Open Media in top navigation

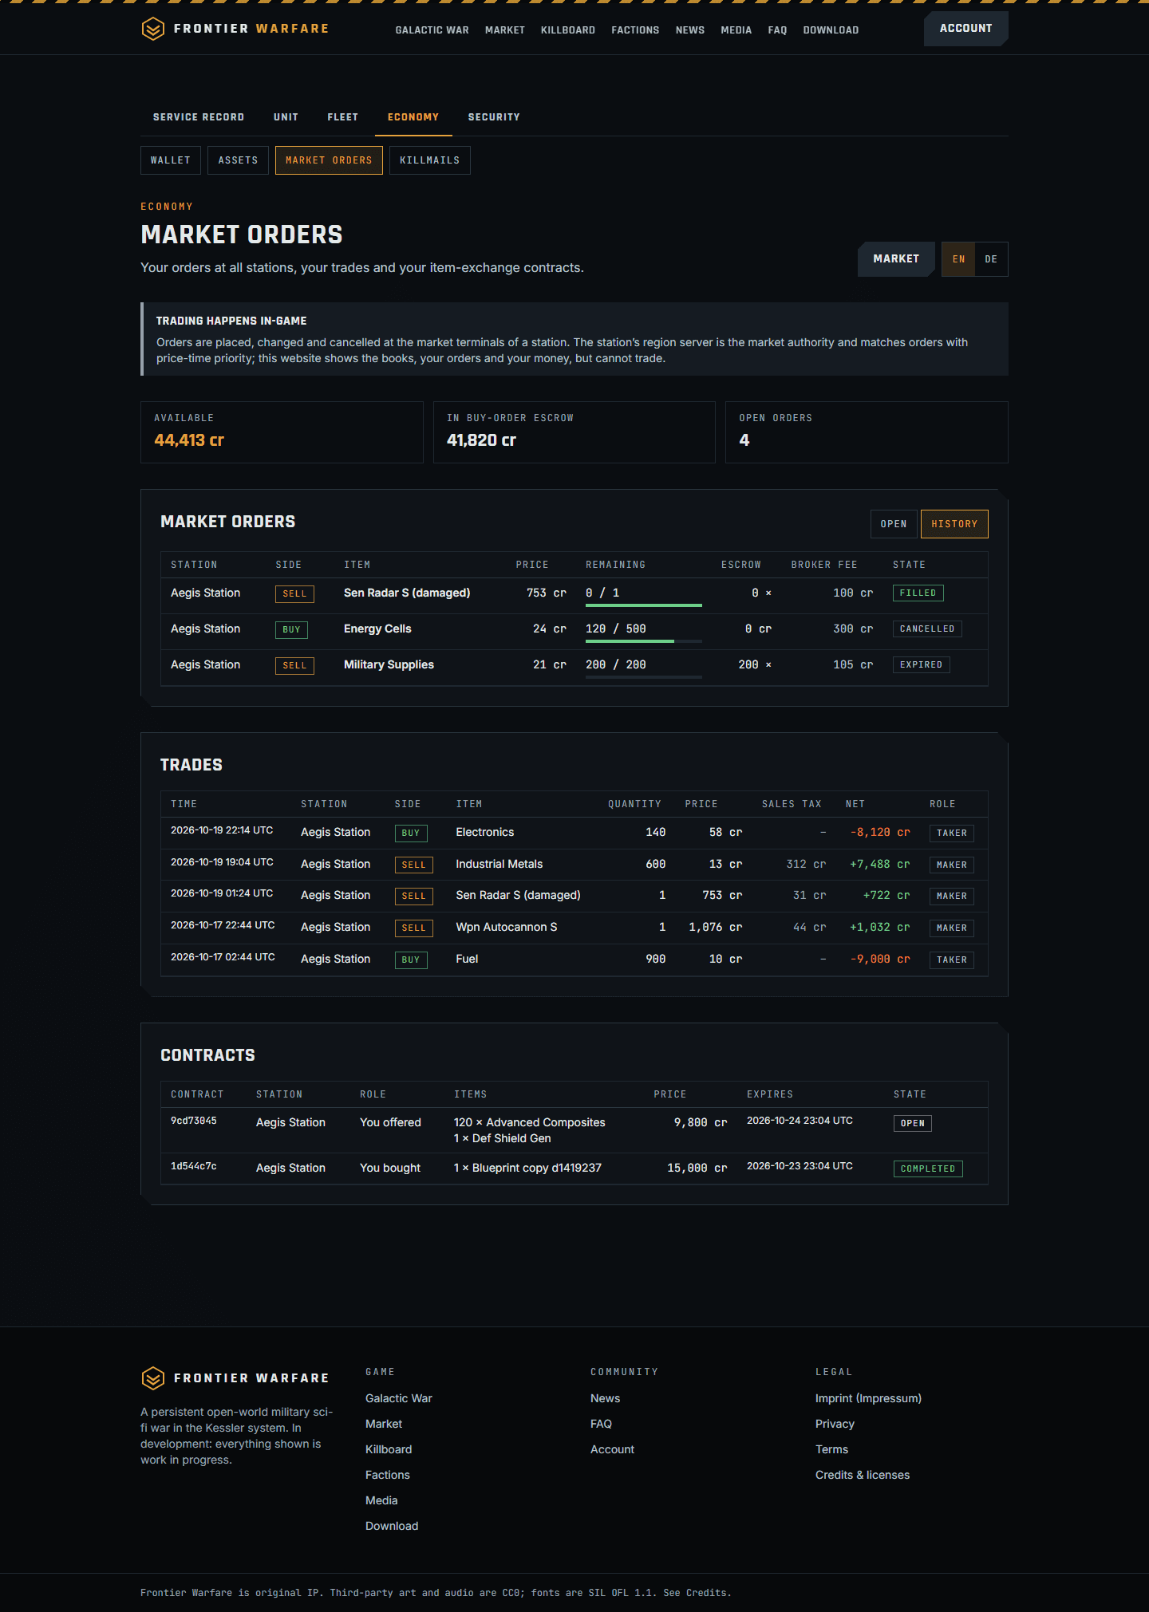click(736, 30)
